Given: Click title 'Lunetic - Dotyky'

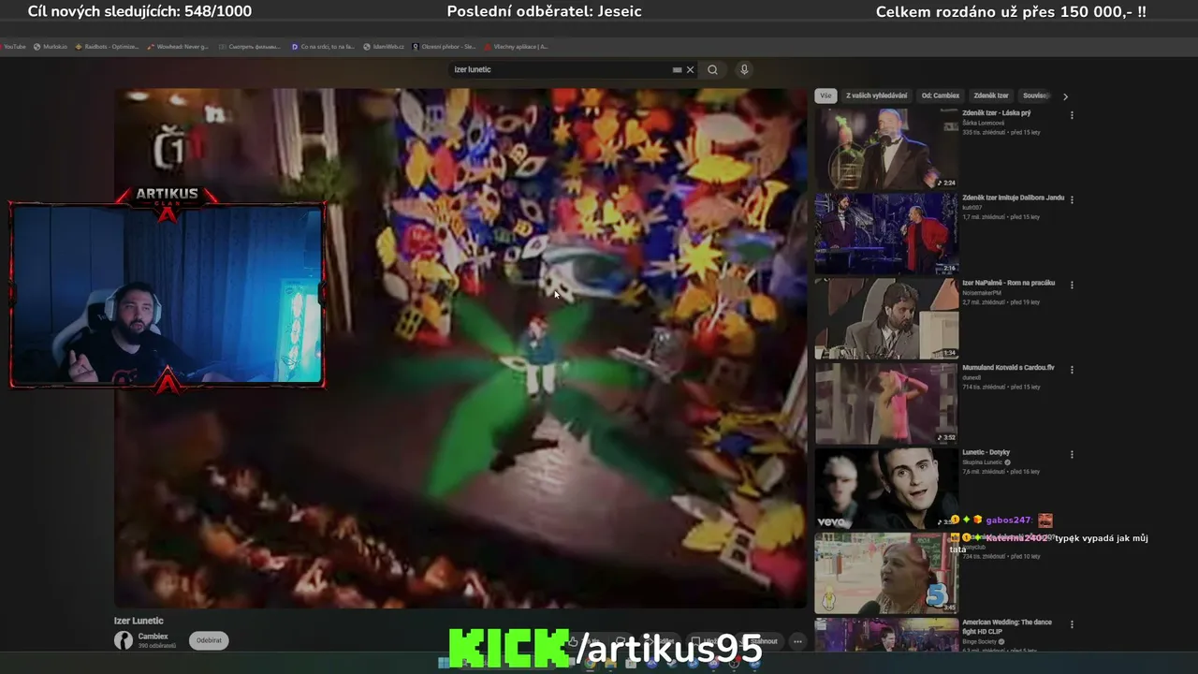Looking at the screenshot, I should click(986, 453).
